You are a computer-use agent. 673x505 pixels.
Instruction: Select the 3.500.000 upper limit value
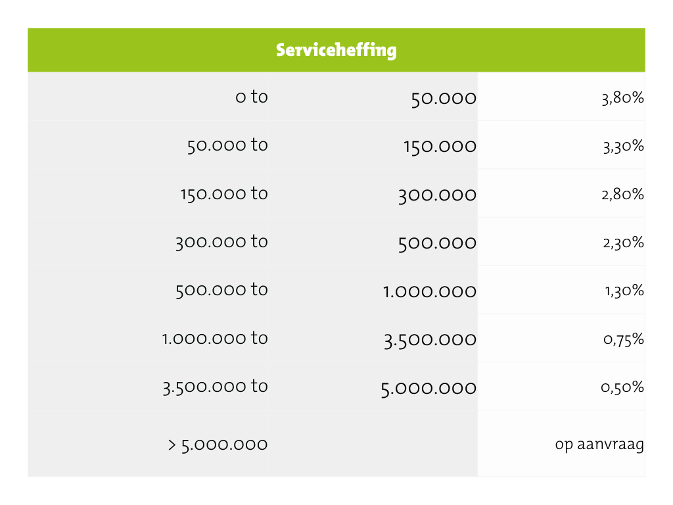coord(430,339)
